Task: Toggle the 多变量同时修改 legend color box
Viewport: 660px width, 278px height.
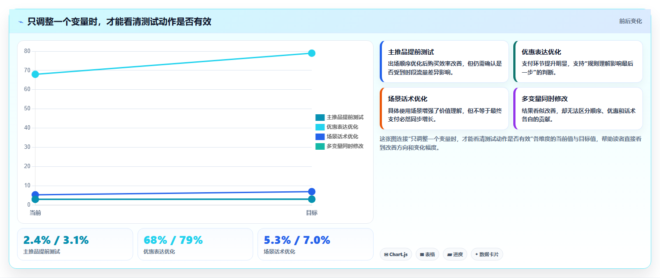Action: pyautogui.click(x=320, y=146)
